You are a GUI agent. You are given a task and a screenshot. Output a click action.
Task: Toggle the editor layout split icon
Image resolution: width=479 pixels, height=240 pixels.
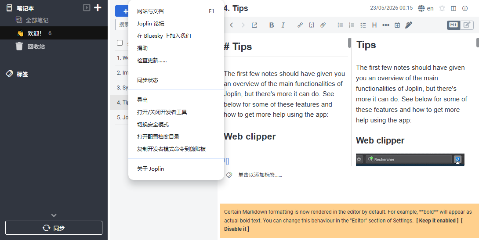[454, 8]
